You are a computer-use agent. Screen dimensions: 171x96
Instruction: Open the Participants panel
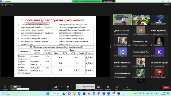click(56, 88)
